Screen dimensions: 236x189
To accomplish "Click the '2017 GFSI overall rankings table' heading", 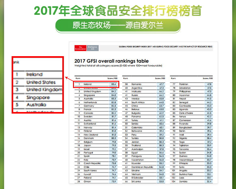I will click(x=111, y=61).
